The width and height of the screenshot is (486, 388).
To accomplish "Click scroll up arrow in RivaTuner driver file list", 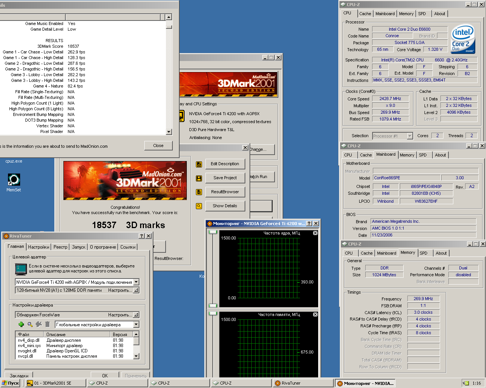I will [136, 334].
